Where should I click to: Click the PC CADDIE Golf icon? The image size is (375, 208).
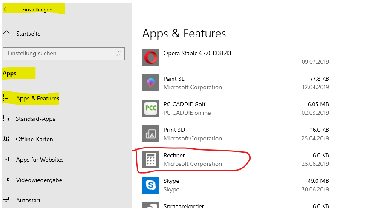pos(151,108)
